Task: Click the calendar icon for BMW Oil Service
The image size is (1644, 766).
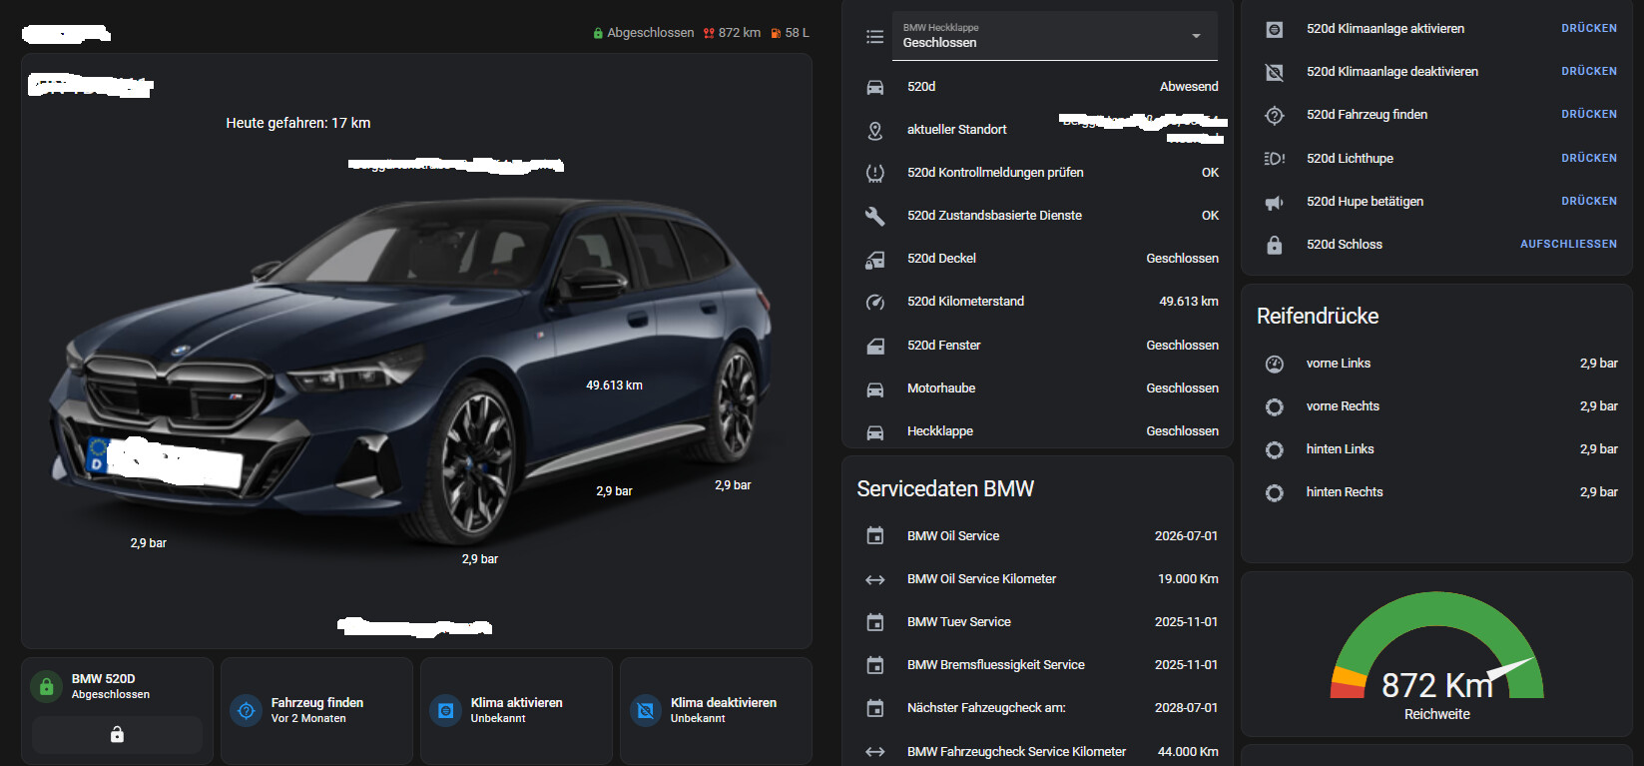Action: 874,536
